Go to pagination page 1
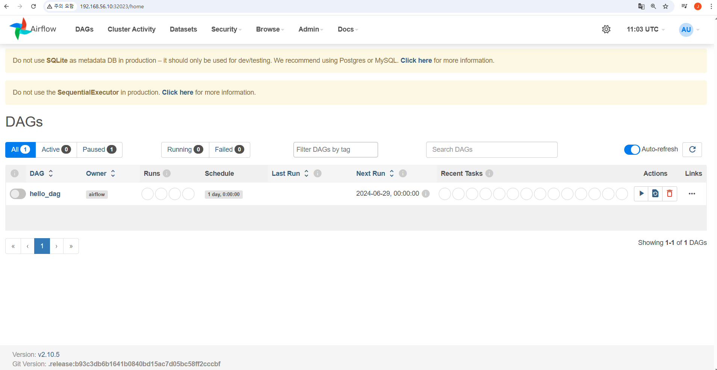Screen dimensions: 717x370 coord(42,246)
